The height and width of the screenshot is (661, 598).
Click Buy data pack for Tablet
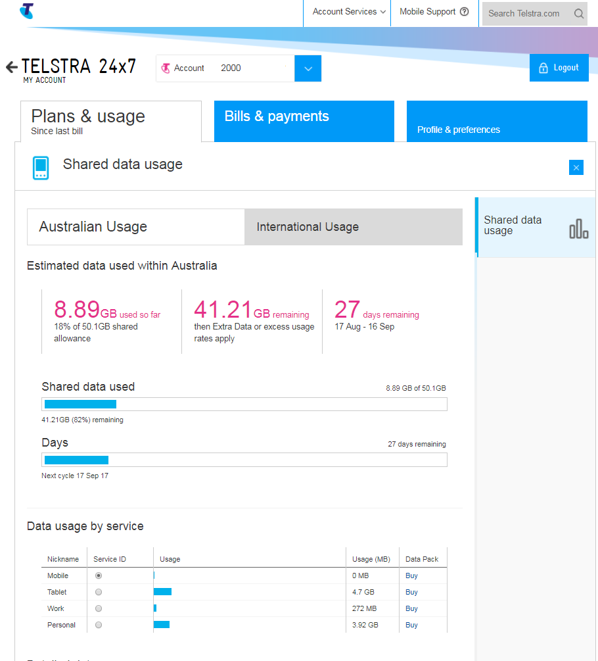(x=411, y=592)
